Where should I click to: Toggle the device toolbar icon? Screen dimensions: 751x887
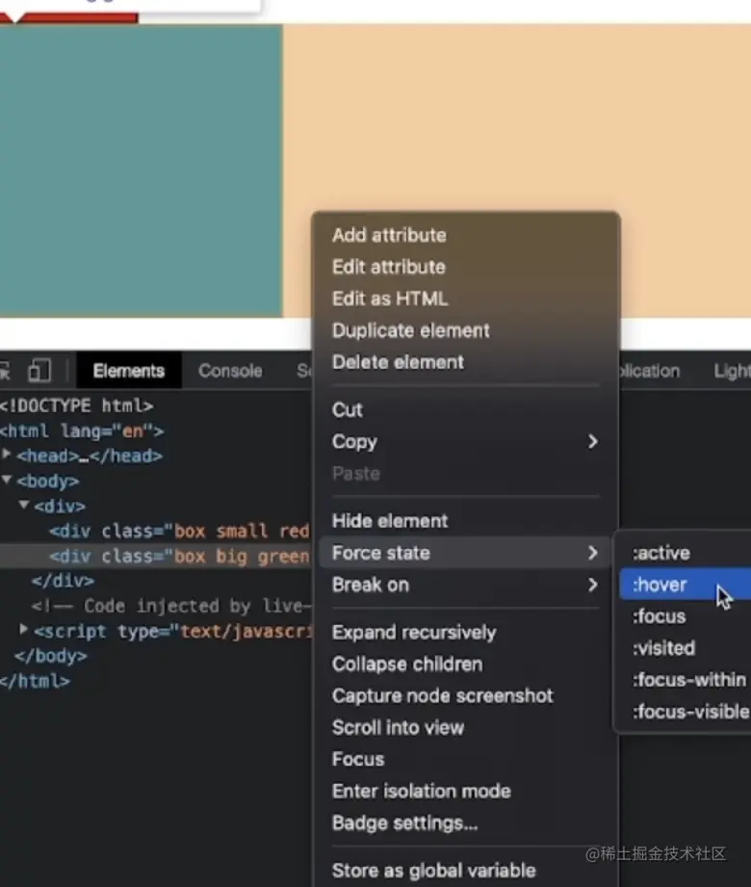[39, 371]
